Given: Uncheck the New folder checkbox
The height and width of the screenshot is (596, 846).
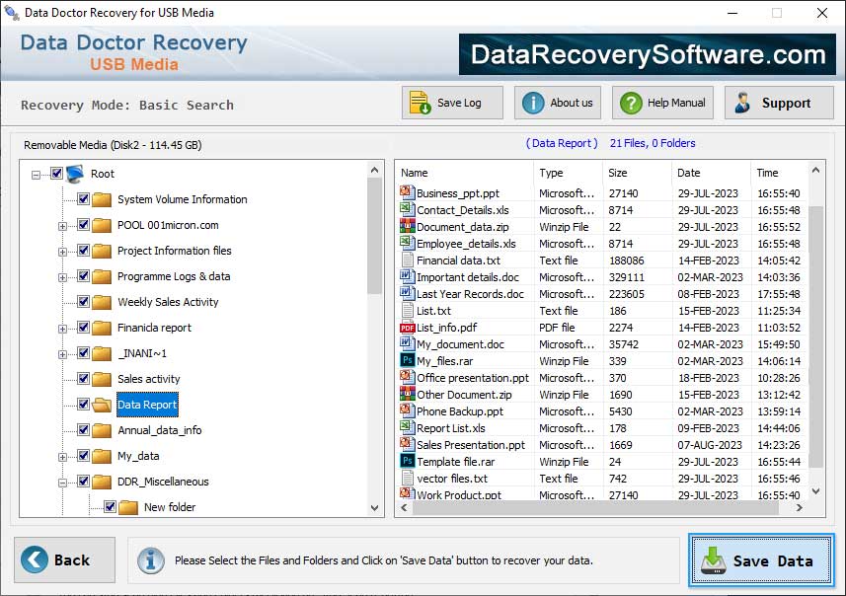Looking at the screenshot, I should [111, 506].
